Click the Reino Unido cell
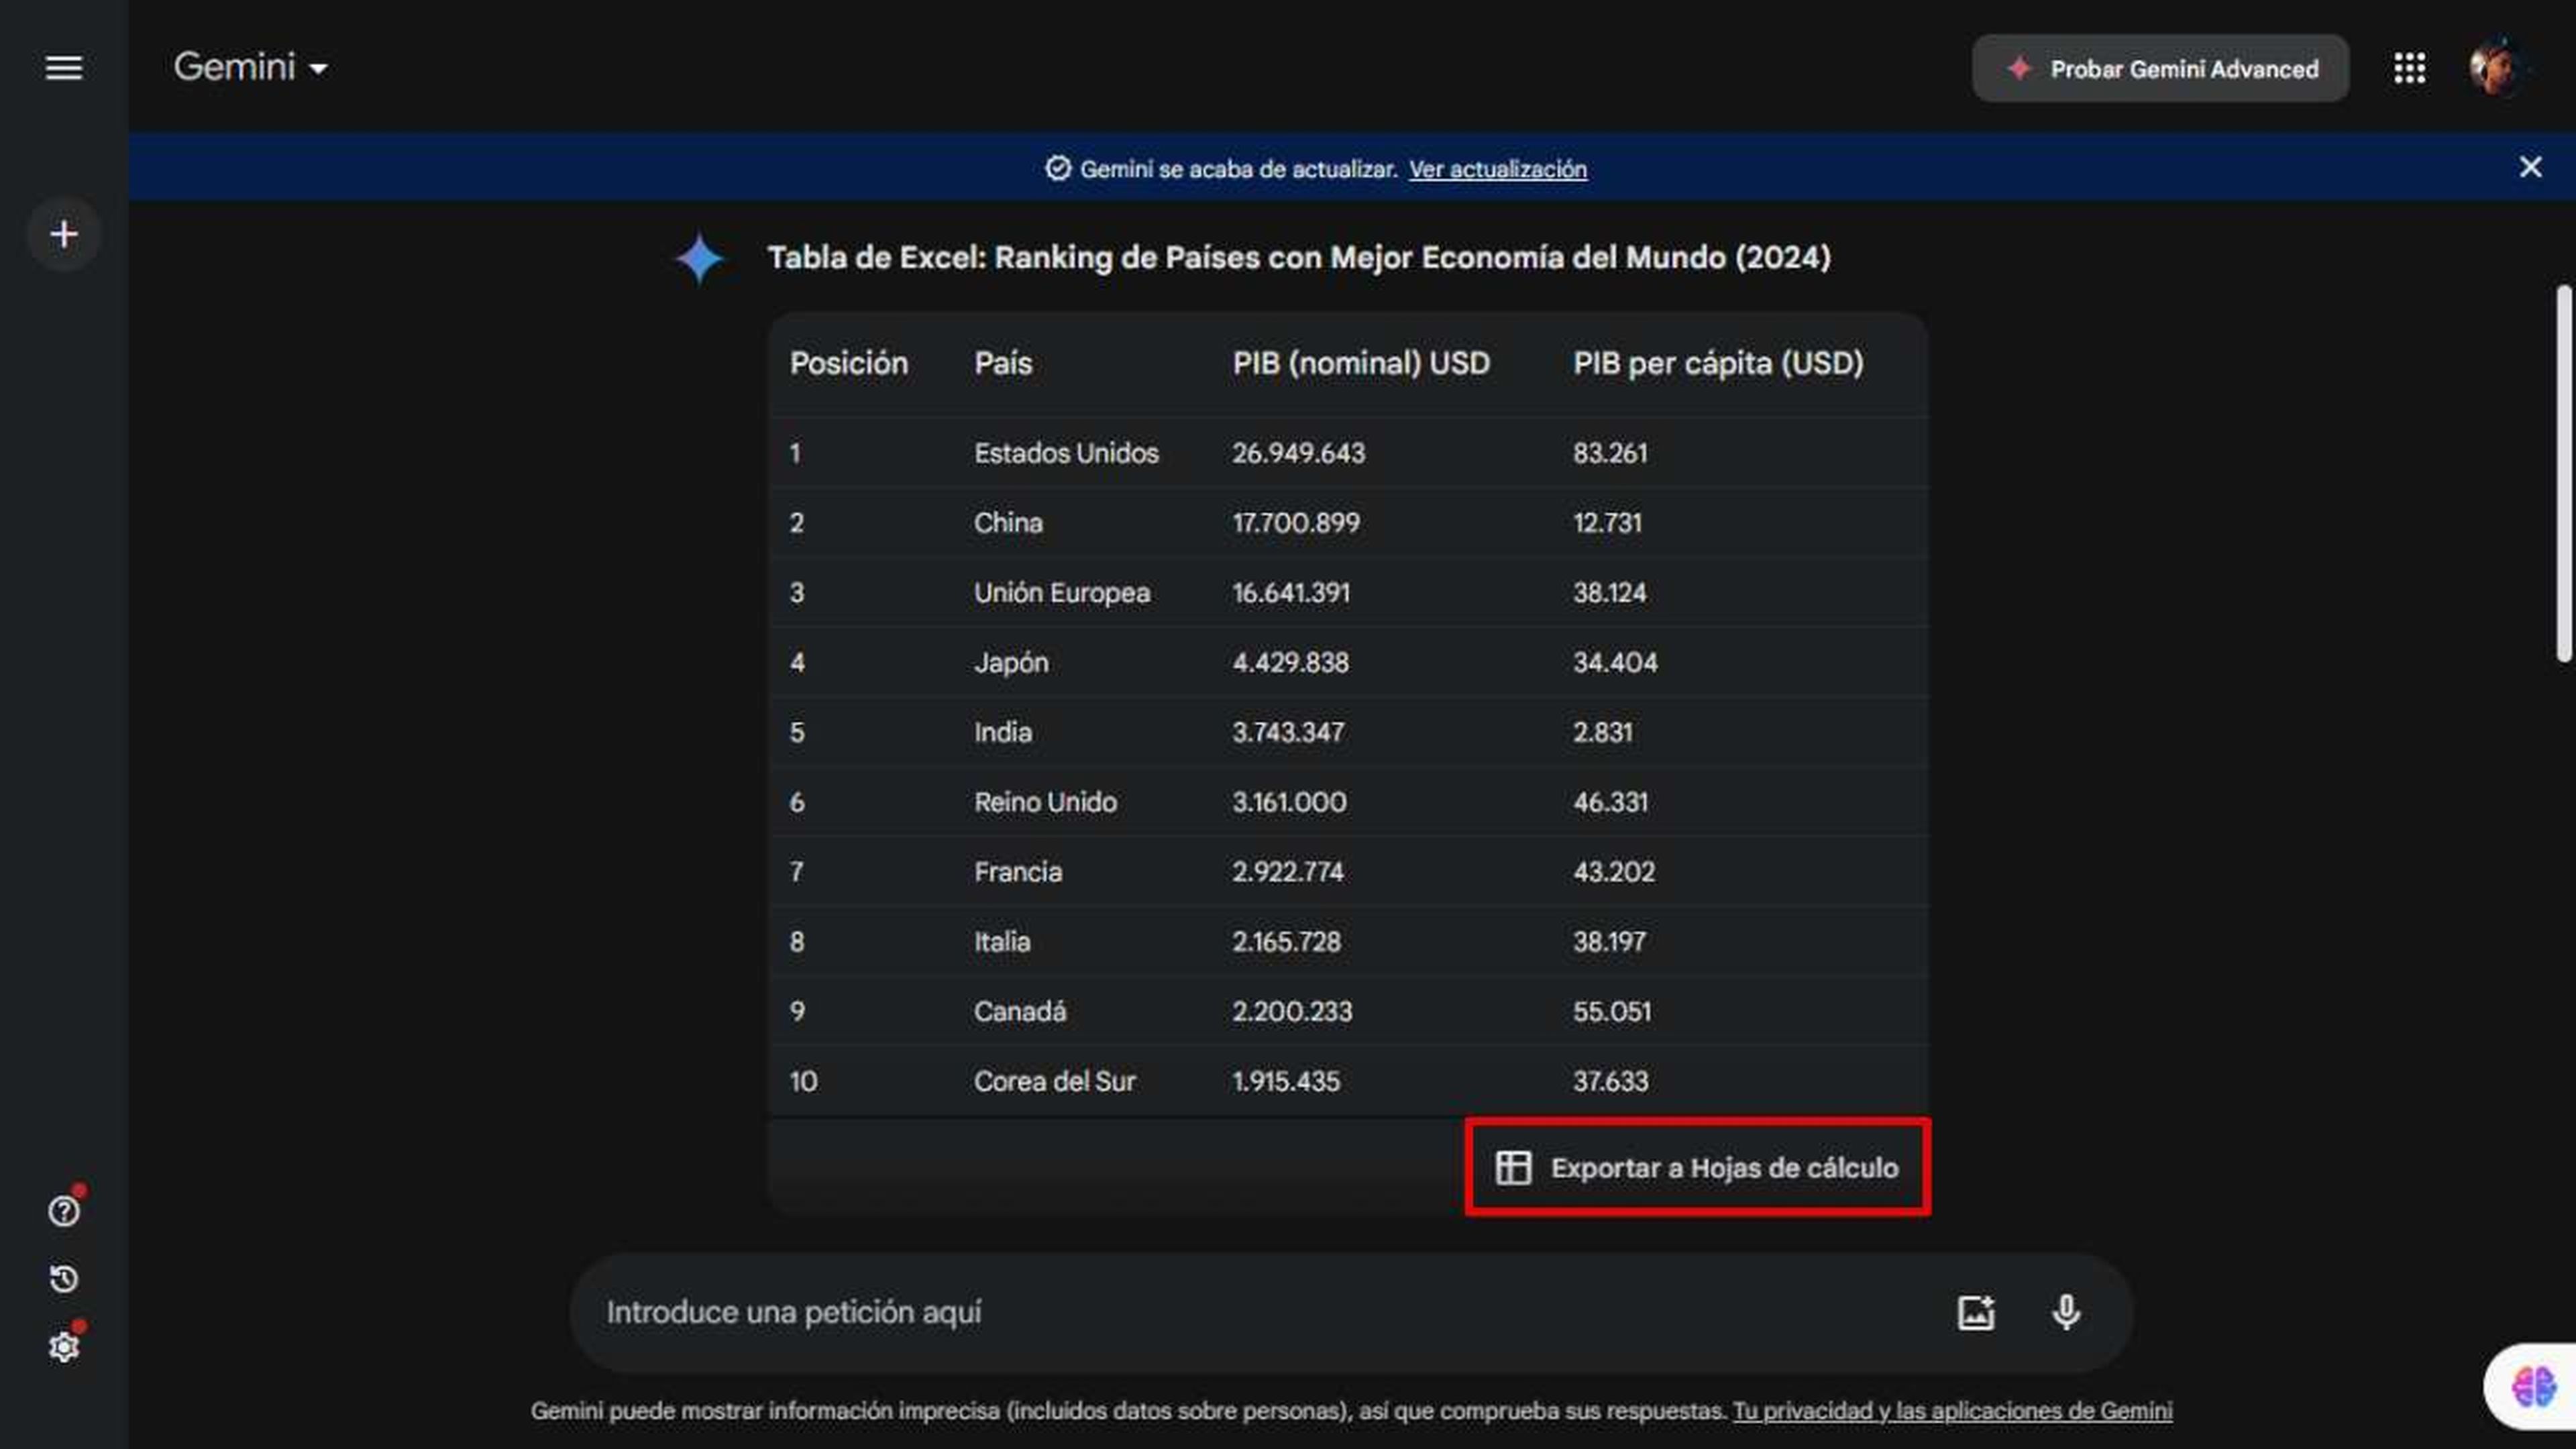The image size is (2576, 1449). click(x=1045, y=802)
